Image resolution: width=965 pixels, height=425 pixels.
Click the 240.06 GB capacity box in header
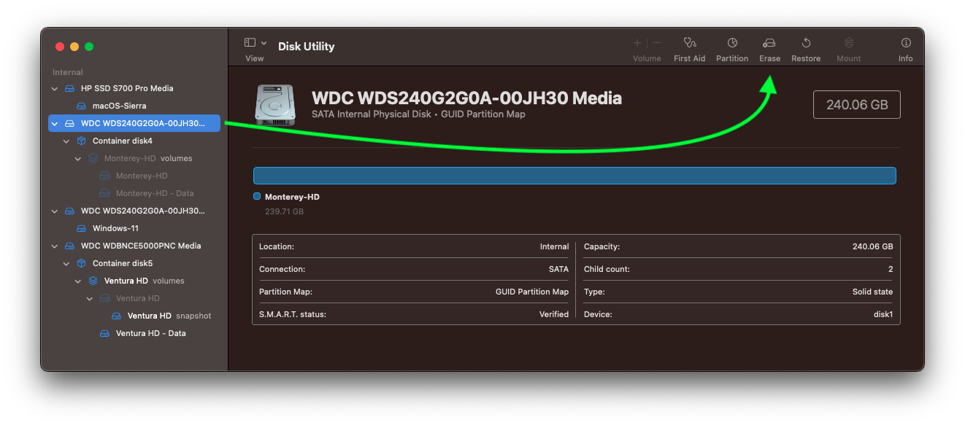click(x=857, y=104)
